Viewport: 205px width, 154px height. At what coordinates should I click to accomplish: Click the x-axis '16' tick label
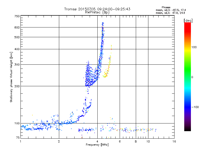tap(174, 141)
